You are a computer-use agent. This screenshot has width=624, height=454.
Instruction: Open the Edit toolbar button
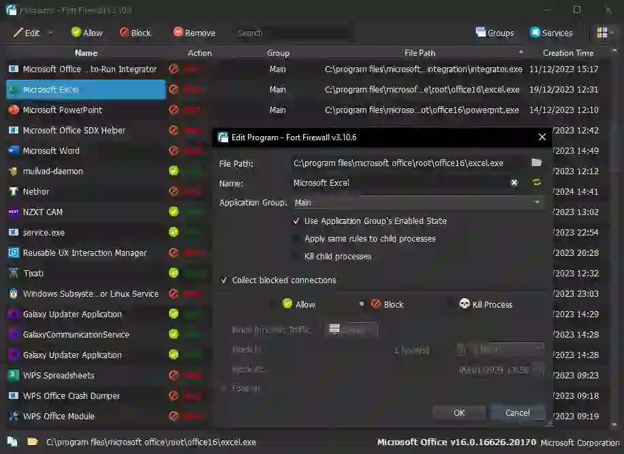pos(27,33)
